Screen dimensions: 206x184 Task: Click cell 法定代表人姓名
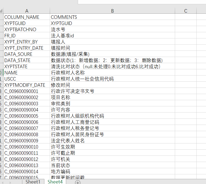(112, 140)
